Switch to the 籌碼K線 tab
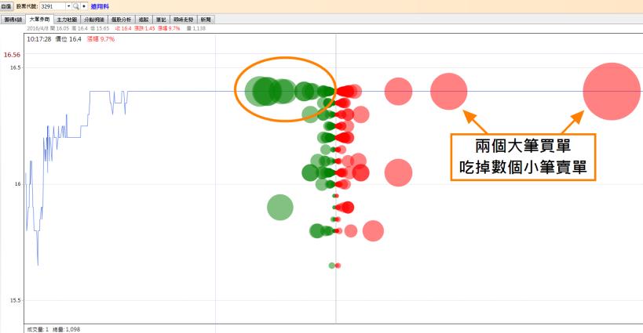Viewport: 643px width, 333px height. (13, 20)
